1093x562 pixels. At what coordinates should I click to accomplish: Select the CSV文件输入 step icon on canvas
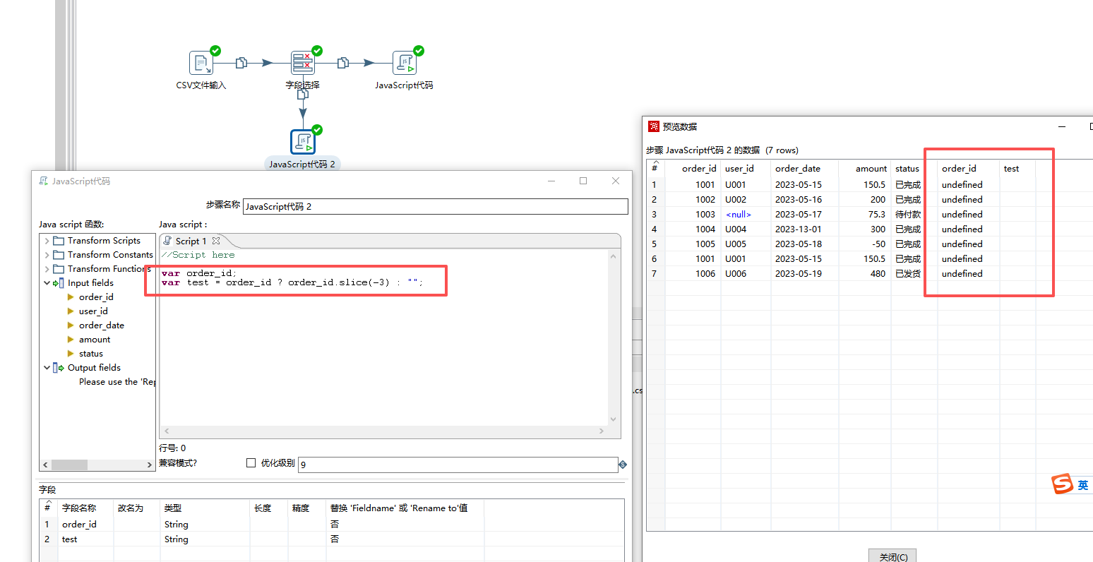pos(201,63)
